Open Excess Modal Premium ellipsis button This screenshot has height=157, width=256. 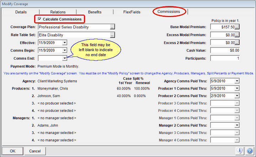[x=237, y=35]
